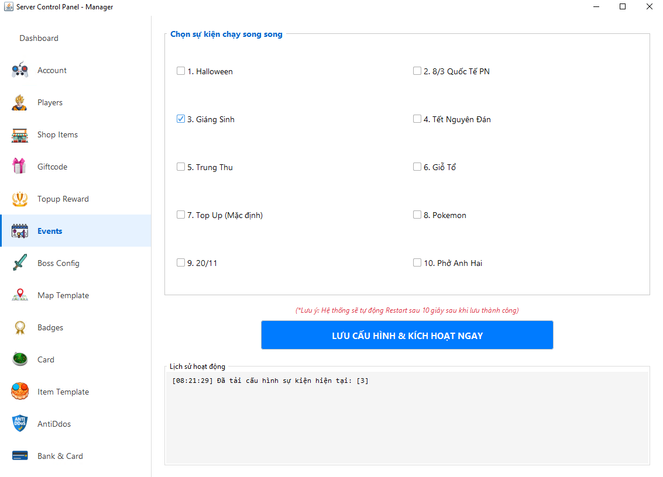Click the activity log text area
The width and height of the screenshot is (663, 477).
(x=407, y=417)
